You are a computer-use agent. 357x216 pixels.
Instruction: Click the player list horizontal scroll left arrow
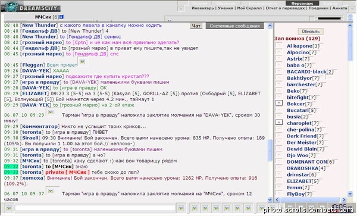click(277, 199)
